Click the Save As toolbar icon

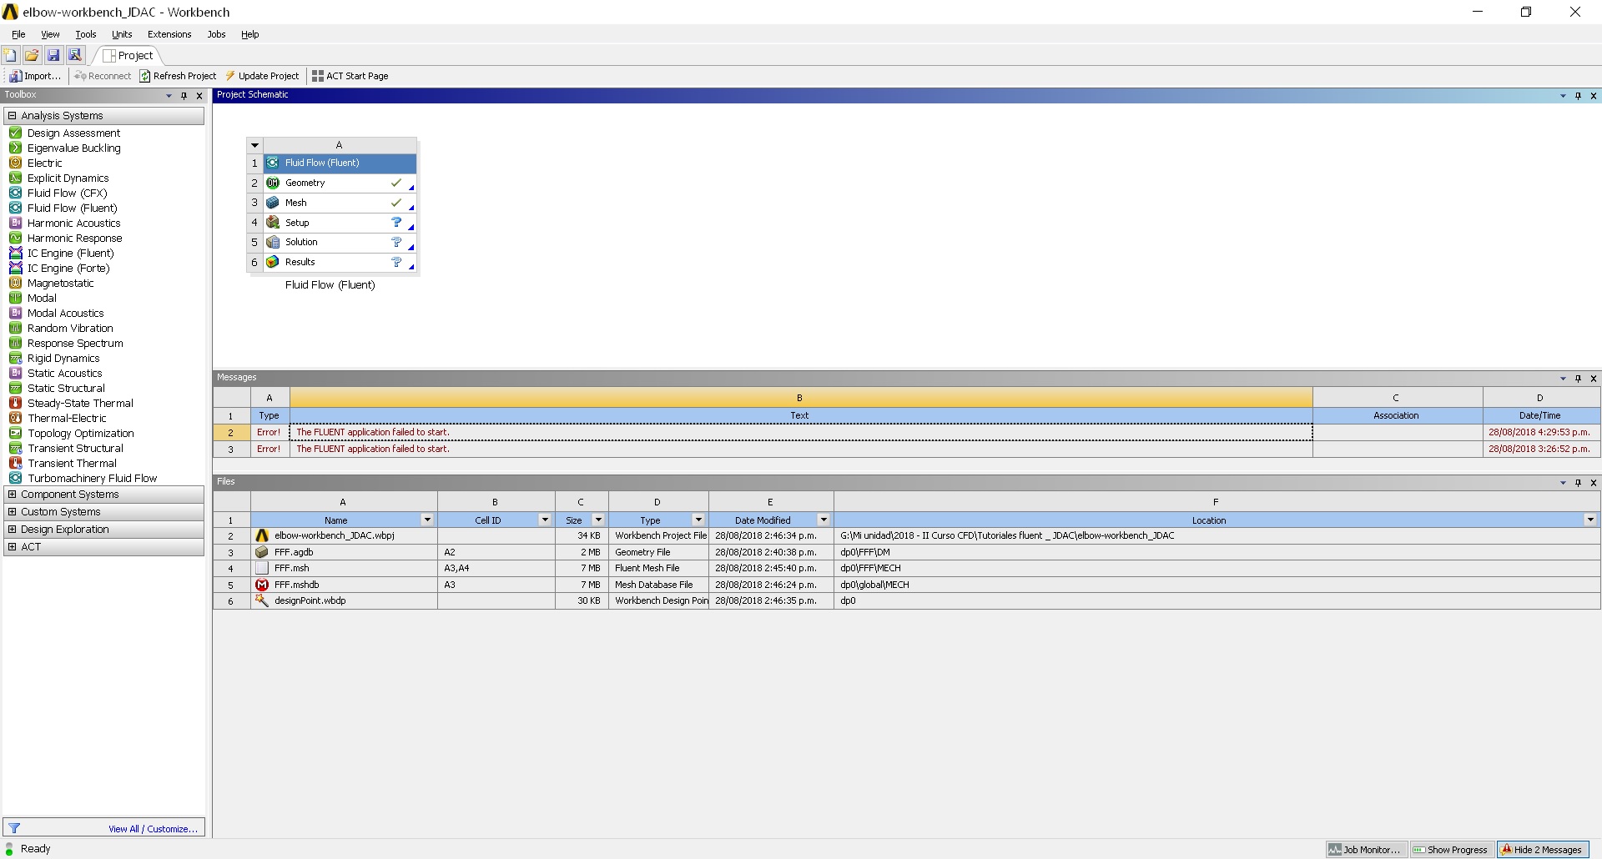(x=75, y=55)
